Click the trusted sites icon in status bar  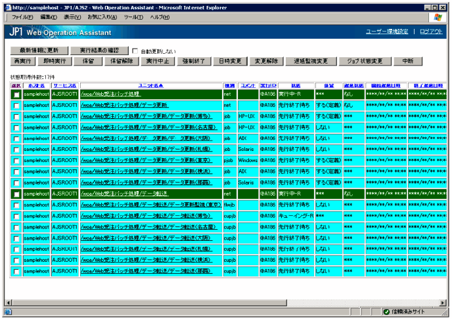386,312
